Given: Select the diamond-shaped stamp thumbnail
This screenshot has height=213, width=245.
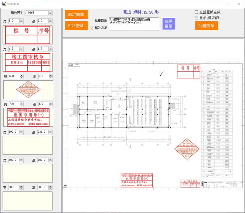Looking at the screenshot, I should (28, 90).
